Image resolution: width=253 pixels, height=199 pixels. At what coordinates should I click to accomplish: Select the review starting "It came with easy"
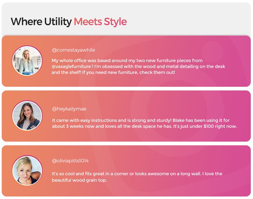point(144,123)
